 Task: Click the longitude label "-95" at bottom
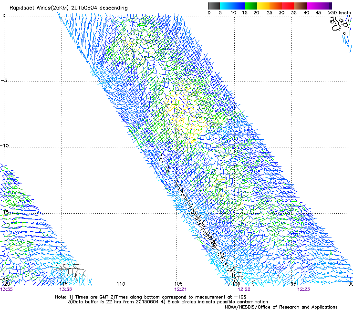pos(292,284)
